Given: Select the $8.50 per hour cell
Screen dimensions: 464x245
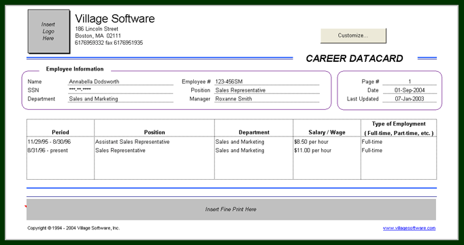Looking at the screenshot, I should [327, 142].
